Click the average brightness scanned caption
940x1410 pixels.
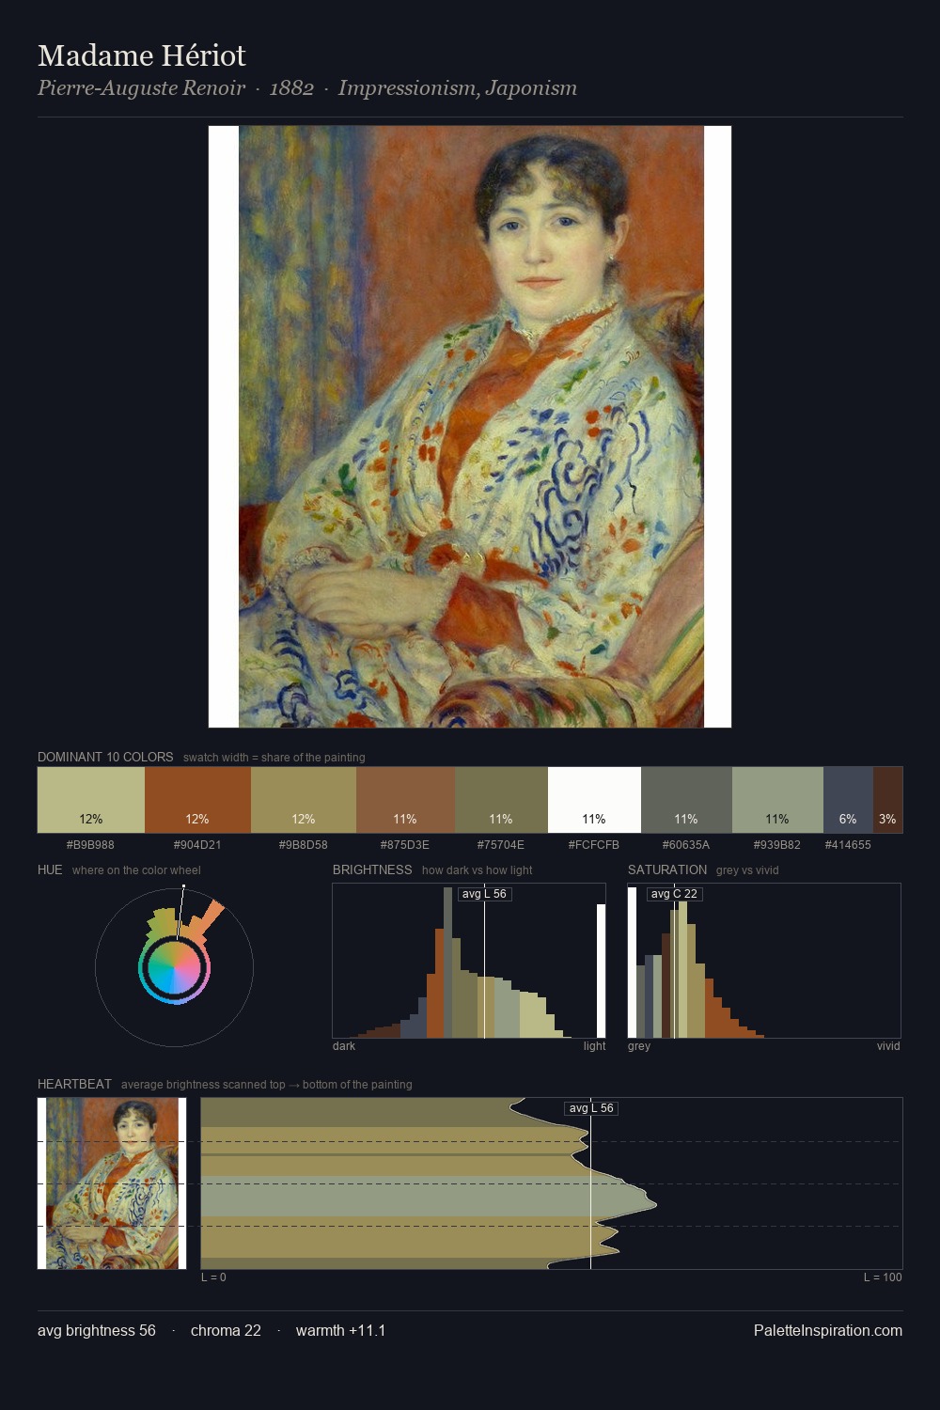(267, 1085)
